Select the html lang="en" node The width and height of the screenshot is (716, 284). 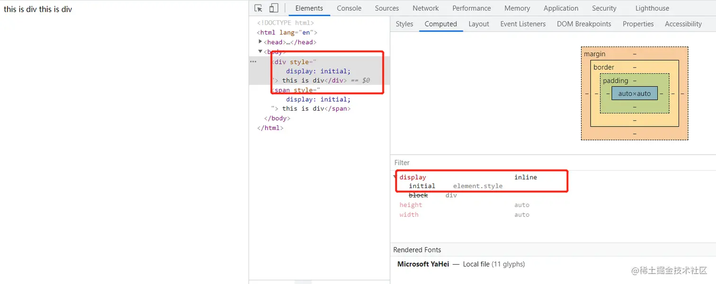[x=287, y=33]
